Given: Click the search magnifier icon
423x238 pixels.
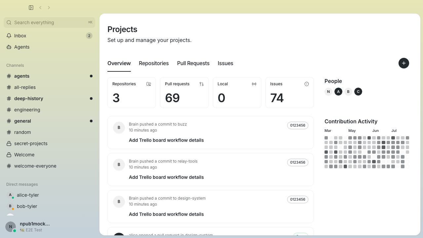Looking at the screenshot, I should [x=9, y=22].
